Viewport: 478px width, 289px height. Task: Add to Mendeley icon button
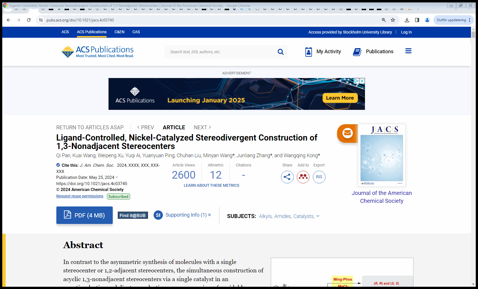point(303,177)
